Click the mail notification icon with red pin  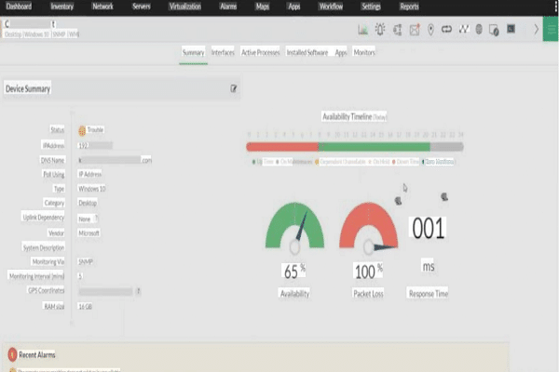[415, 30]
